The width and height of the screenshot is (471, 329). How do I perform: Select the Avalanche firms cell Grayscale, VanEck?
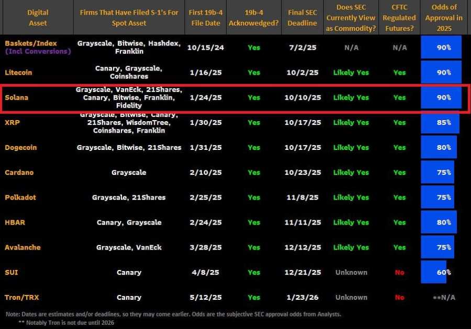coord(129,248)
